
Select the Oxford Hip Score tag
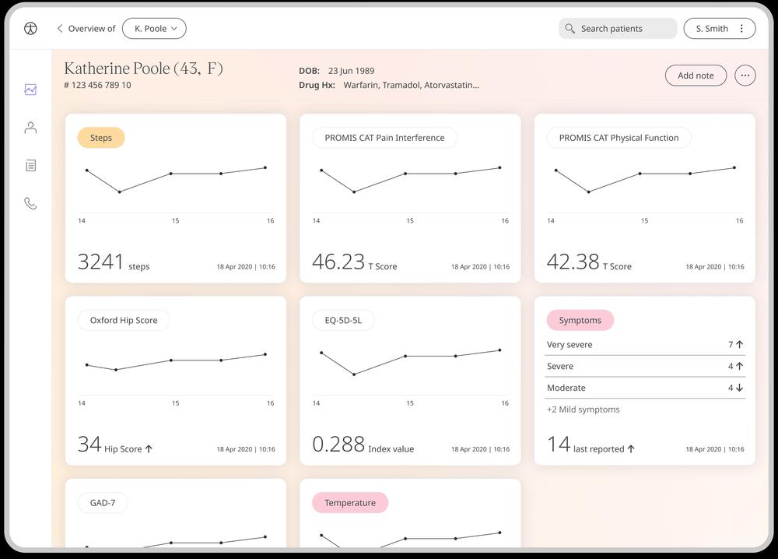(124, 320)
